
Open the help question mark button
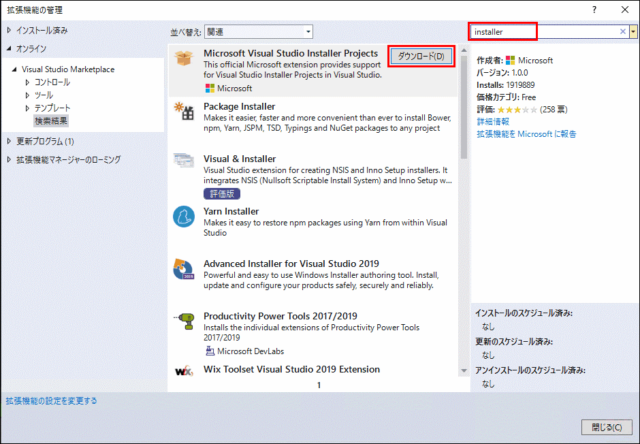point(594,10)
